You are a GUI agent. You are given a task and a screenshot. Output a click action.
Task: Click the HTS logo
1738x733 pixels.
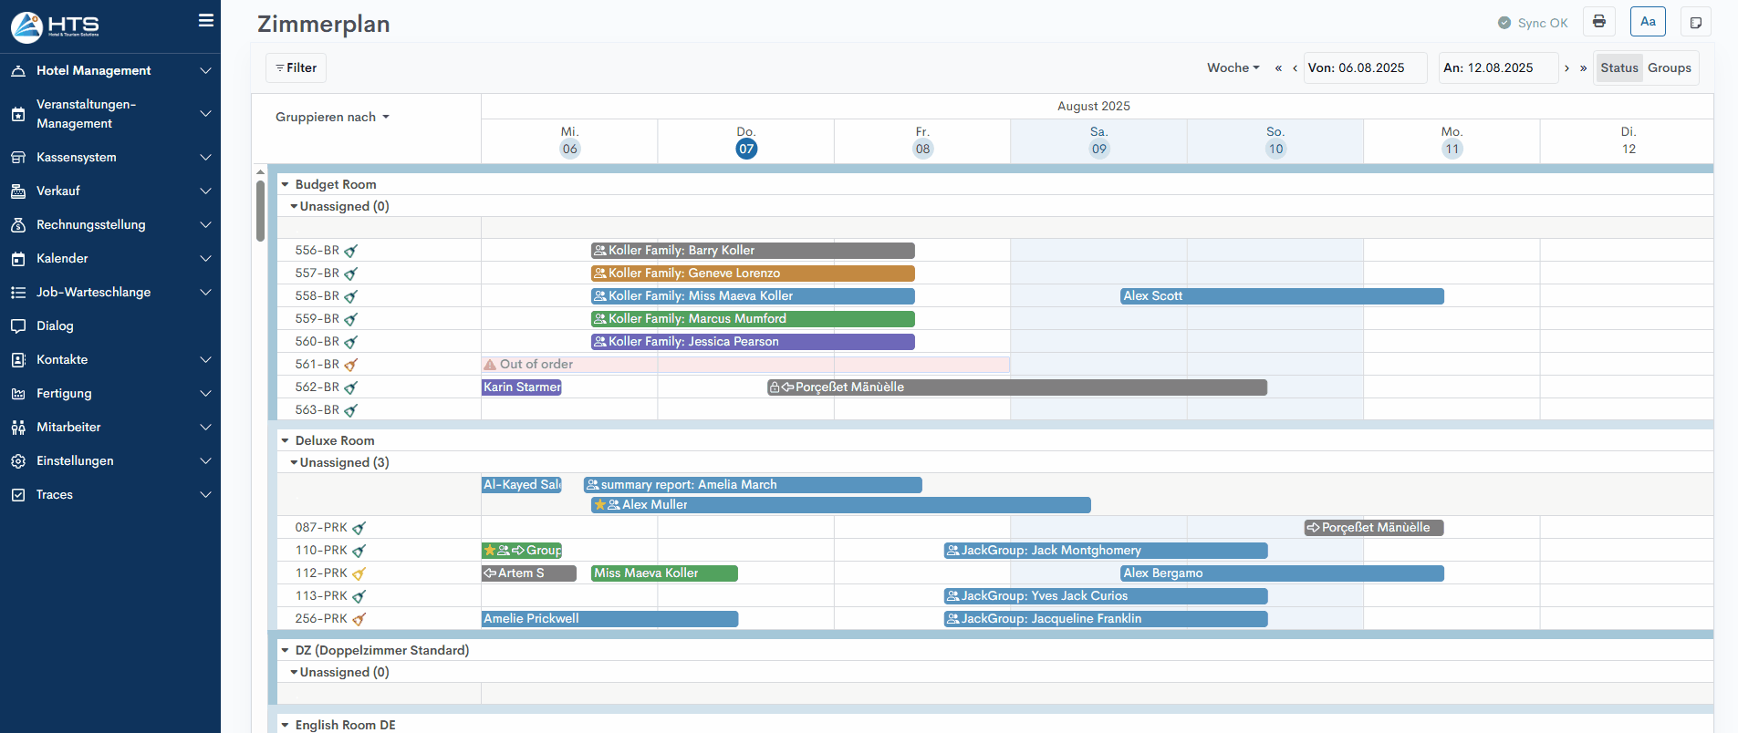[55, 26]
